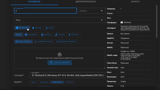160x90 pixels.
Task: Open the АНКЕТА tab
Action: [x=135, y=2]
